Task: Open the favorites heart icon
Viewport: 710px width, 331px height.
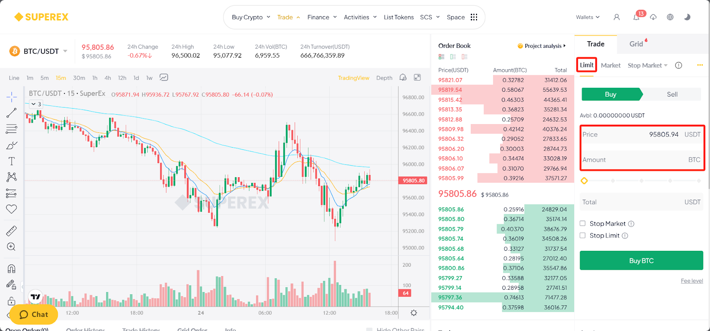Action: tap(12, 209)
